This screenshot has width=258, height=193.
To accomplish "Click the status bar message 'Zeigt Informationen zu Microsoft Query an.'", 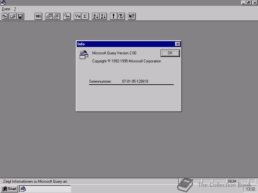I will (x=35, y=181).
